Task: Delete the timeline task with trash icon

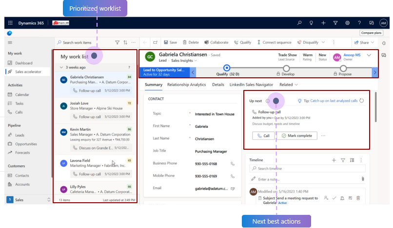Action: click(x=358, y=198)
